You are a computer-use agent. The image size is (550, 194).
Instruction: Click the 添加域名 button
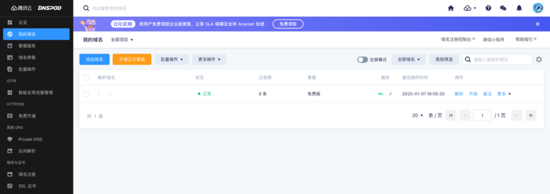(95, 59)
